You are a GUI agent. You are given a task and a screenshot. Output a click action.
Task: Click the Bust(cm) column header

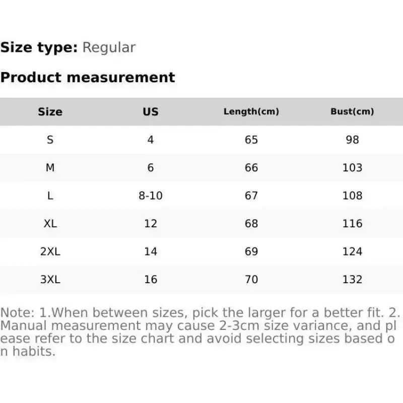(352, 112)
